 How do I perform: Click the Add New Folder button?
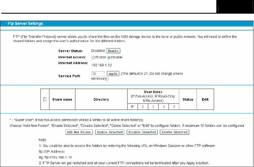point(79,132)
